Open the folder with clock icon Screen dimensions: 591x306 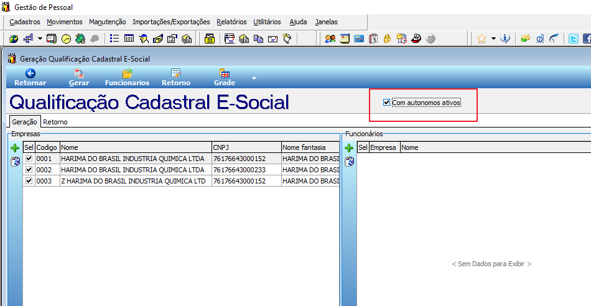pyautogui.click(x=402, y=39)
